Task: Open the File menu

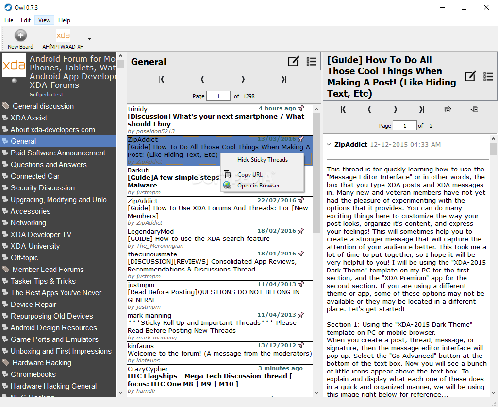Action: pos(9,20)
